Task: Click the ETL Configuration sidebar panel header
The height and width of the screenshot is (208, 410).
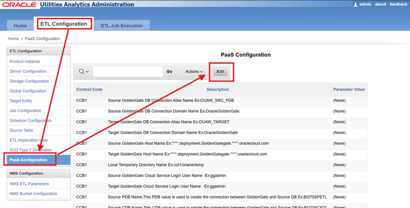Action: click(38, 51)
